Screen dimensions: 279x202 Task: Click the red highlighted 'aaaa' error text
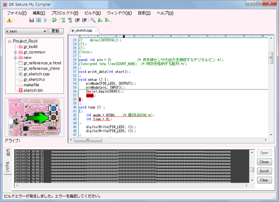click(90, 95)
